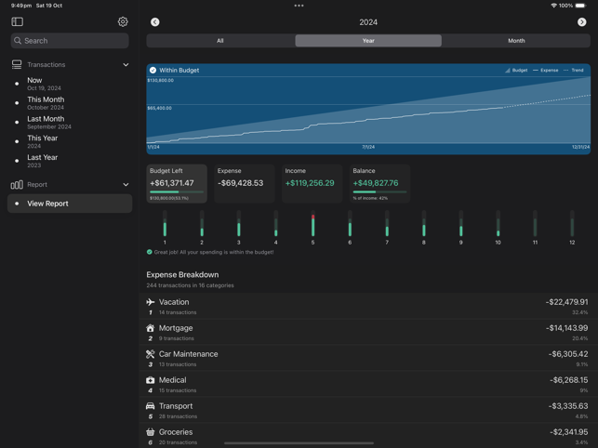Select the Income summary card
Viewport: 598px width, 448px height.
click(x=312, y=183)
